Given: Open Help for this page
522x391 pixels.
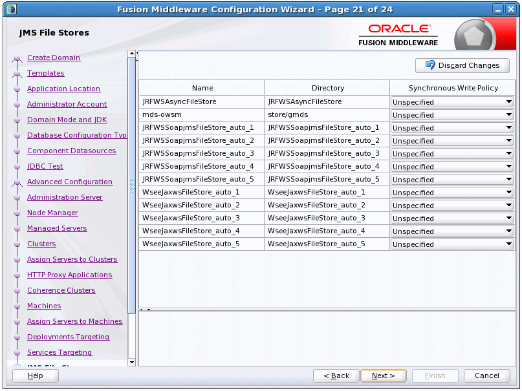Looking at the screenshot, I should (x=36, y=375).
